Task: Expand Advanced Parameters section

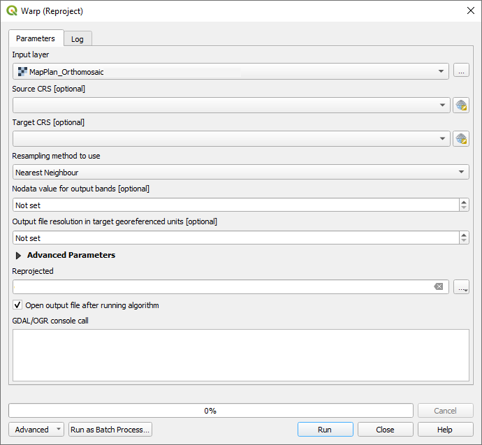Action: (x=19, y=256)
